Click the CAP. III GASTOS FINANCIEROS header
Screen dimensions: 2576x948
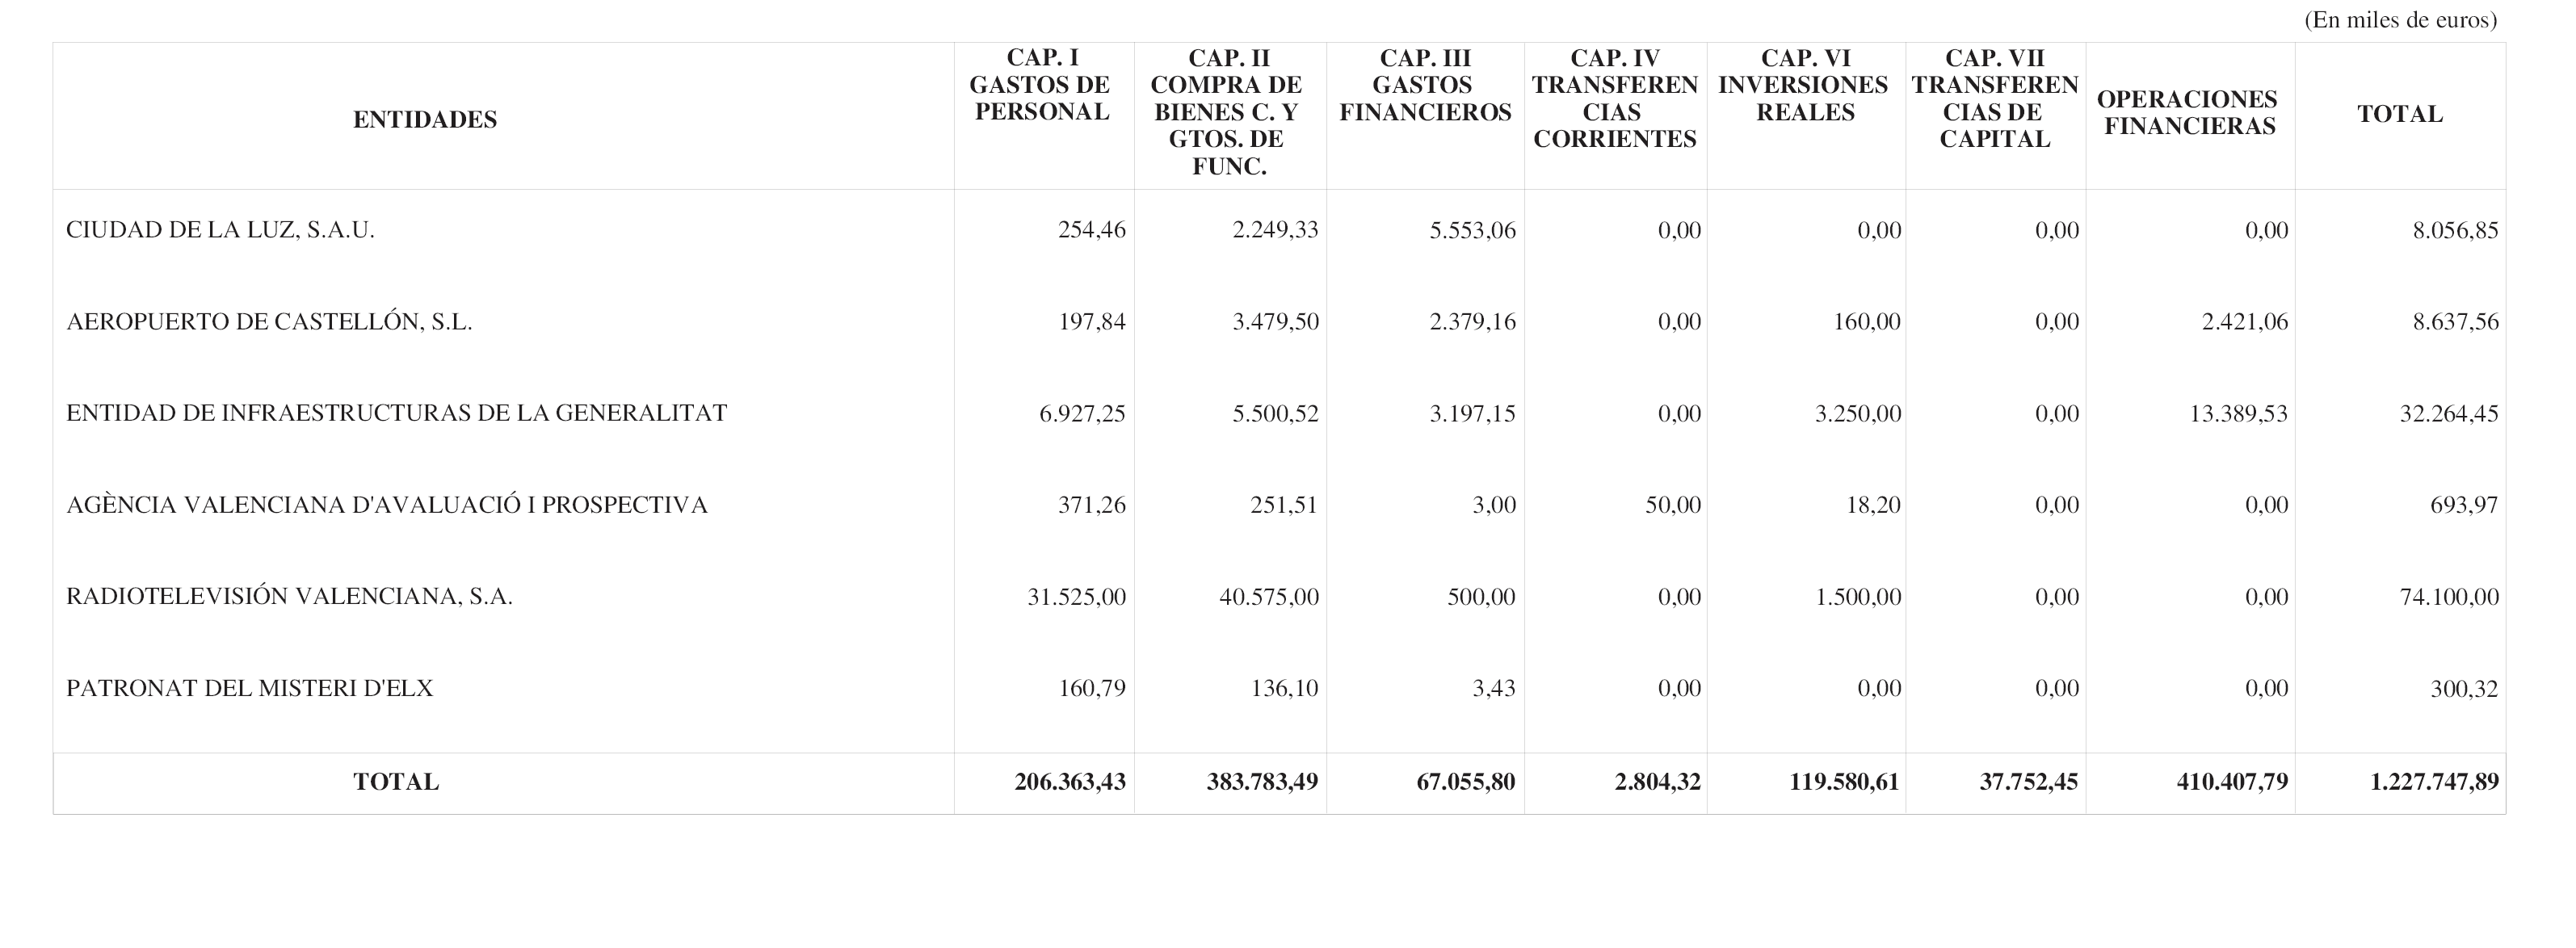1425,85
